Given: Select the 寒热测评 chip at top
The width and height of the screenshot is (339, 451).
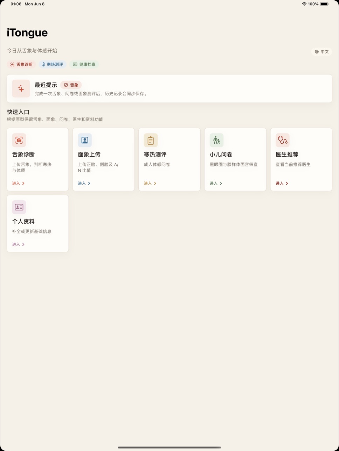Looking at the screenshot, I should click(x=53, y=64).
